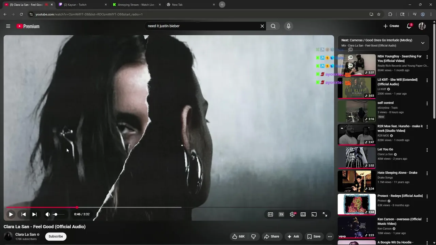436x245 pixels.
Task: Open Hate Sleeping Alone - Drake title
Action: [397, 173]
